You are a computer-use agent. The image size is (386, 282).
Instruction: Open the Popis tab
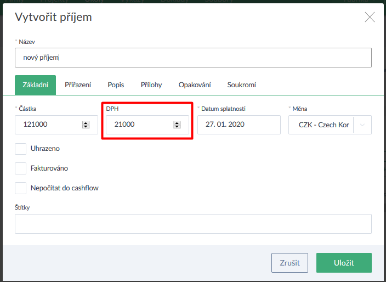pyautogui.click(x=116, y=85)
